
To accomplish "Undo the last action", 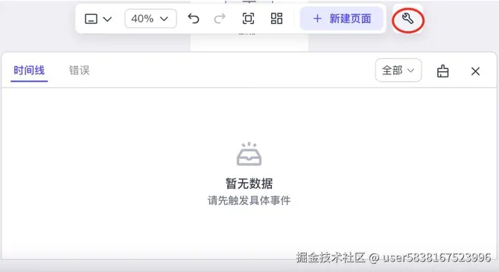I will pos(193,19).
